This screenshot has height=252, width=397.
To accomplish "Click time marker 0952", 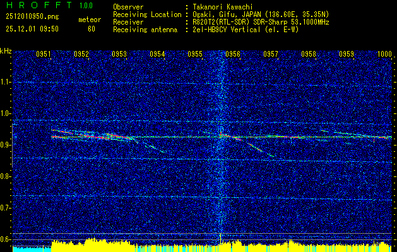I will [x=81, y=54].
